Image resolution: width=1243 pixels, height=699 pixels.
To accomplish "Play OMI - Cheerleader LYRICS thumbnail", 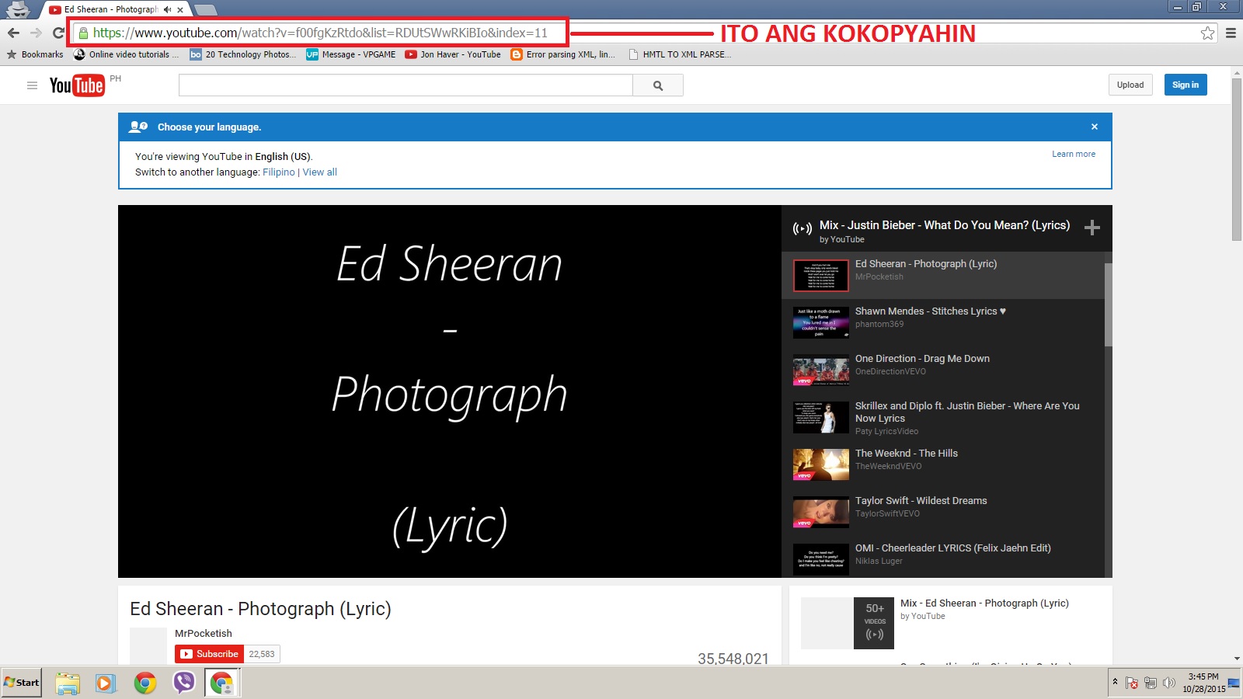I will pos(821,560).
